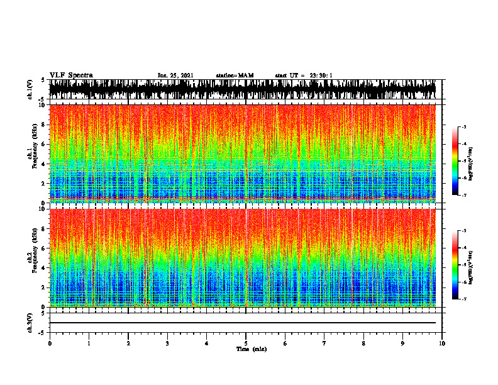Image resolution: width=498 pixels, height=385 pixels.
Task: Click the '4' tick on the time axis
Action: pos(206,343)
